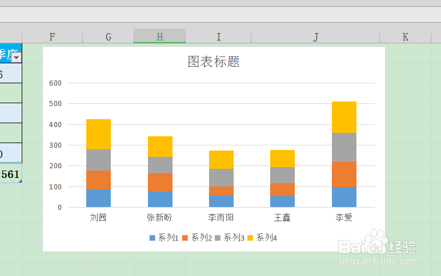
Task: Select column G header
Action: click(x=109, y=36)
